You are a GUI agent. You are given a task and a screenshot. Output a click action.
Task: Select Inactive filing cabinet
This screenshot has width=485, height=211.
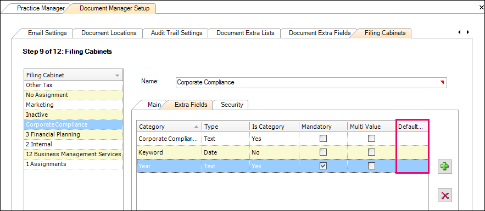pyautogui.click(x=73, y=115)
